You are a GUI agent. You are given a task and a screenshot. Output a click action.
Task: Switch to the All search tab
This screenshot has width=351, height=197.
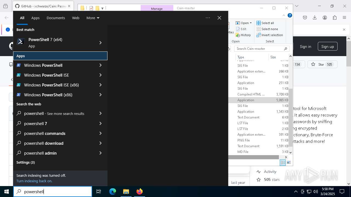[22, 18]
